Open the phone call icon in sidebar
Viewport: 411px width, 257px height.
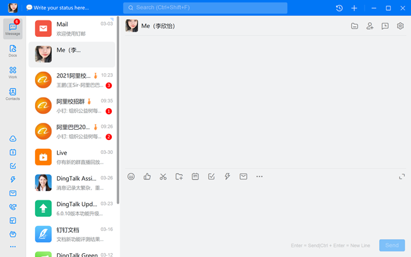click(x=13, y=207)
